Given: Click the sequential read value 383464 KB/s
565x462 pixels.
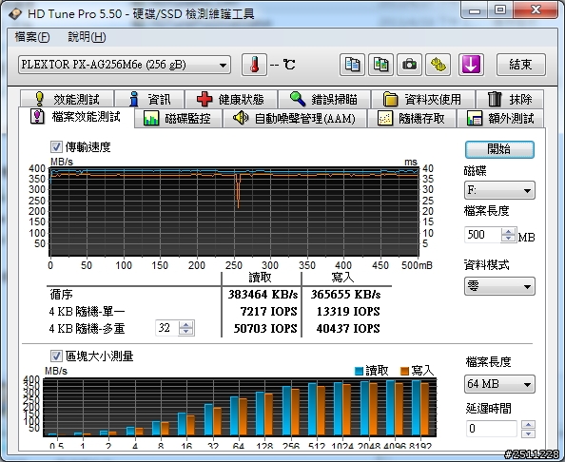Looking at the screenshot, I should tap(263, 295).
